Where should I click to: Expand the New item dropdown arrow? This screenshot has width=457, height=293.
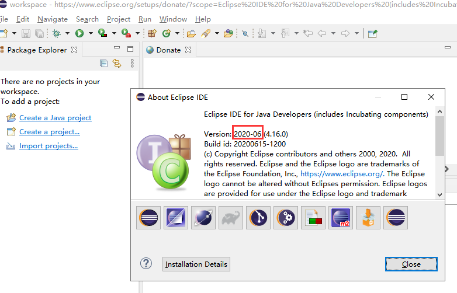14,33
